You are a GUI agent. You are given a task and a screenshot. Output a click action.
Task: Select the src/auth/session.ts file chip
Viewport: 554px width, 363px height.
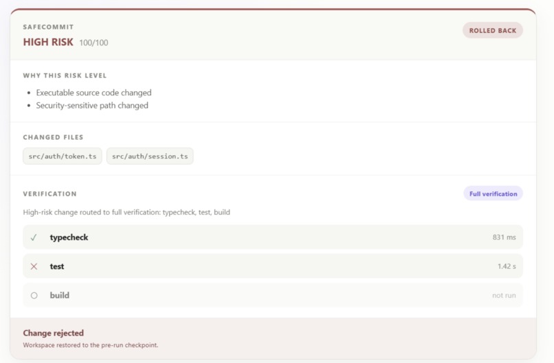click(x=150, y=156)
